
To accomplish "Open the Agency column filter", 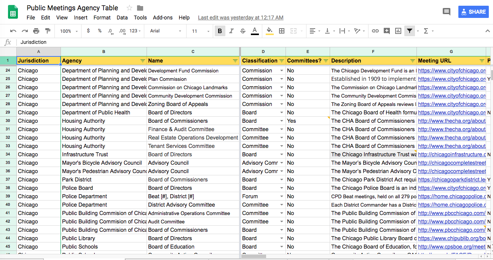I will pos(143,61).
